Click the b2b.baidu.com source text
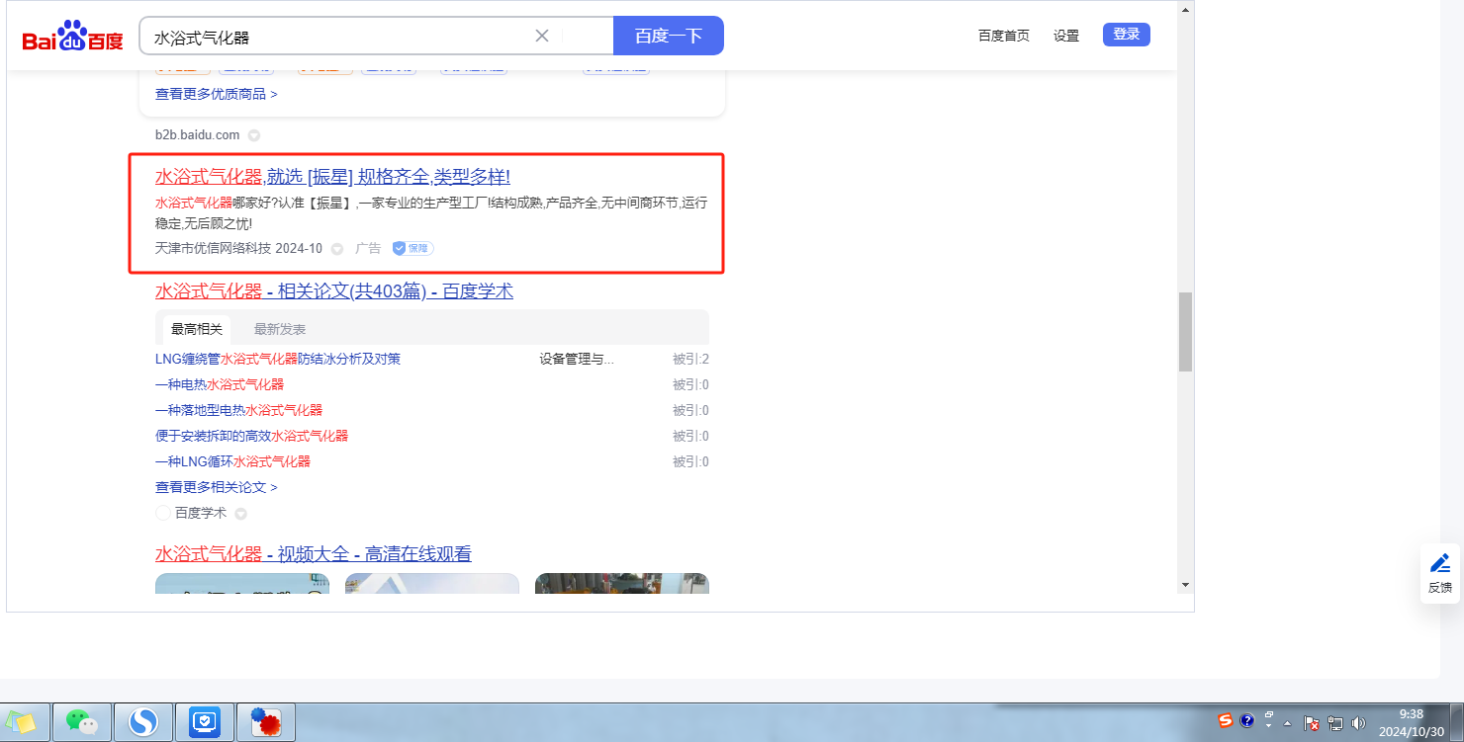Image resolution: width=1464 pixels, height=742 pixels. click(198, 134)
